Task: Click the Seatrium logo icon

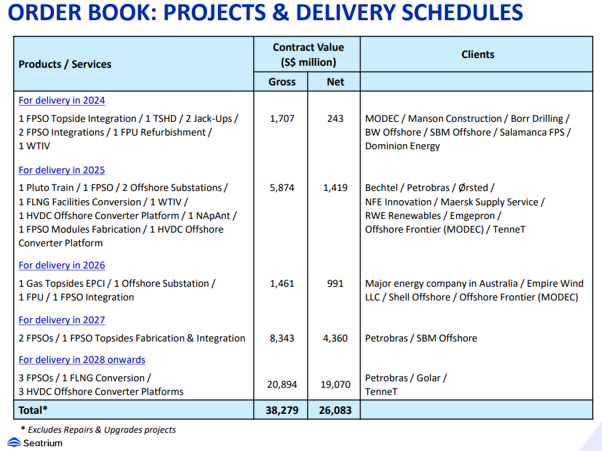Action: [x=14, y=443]
